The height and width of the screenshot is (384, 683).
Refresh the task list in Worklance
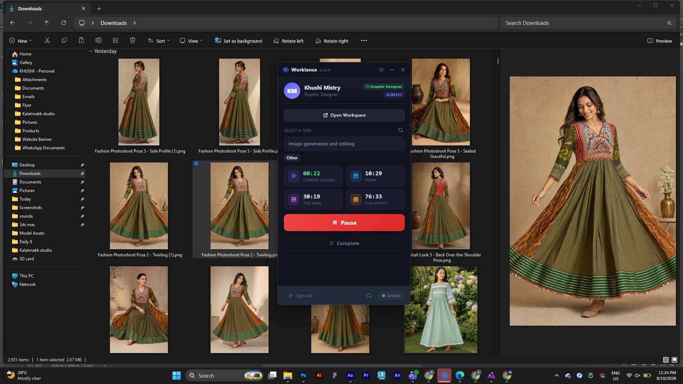click(x=401, y=130)
